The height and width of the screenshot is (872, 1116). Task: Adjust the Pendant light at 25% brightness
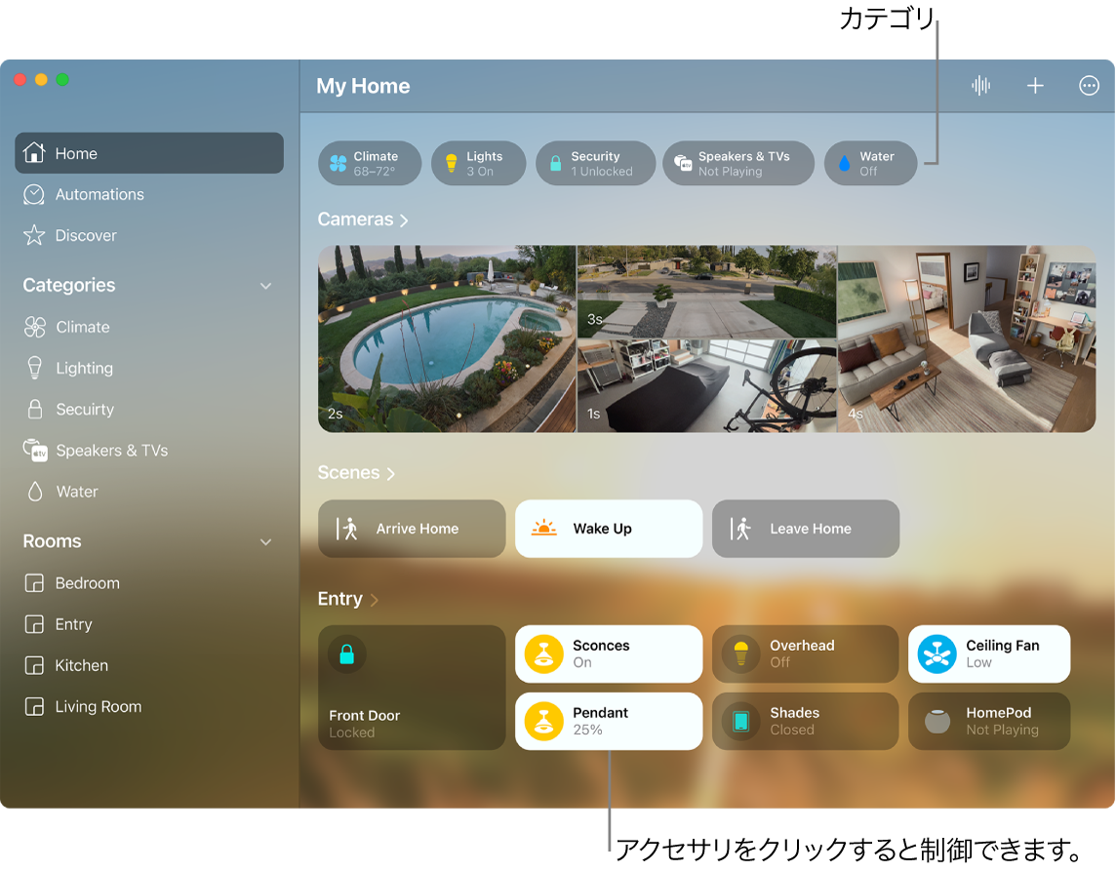point(608,721)
